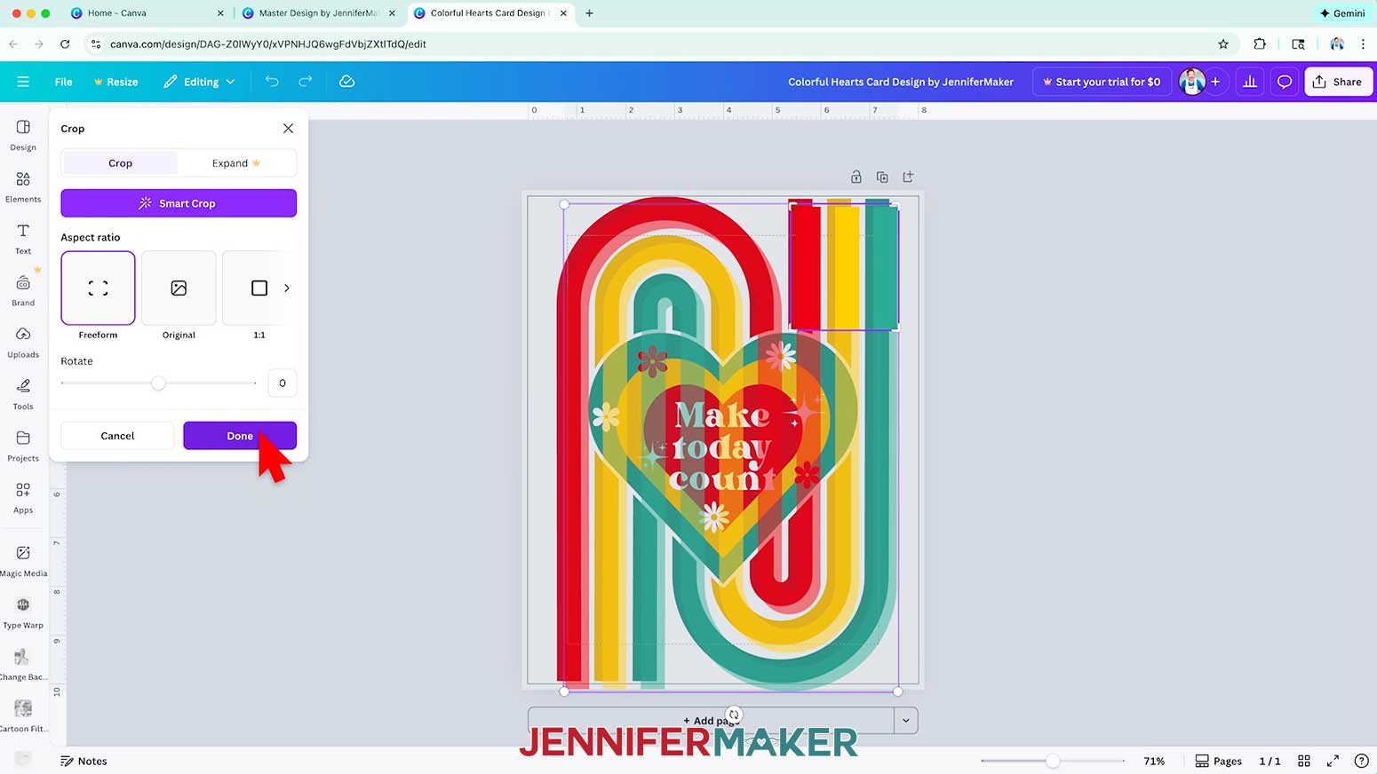Viewport: 1377px width, 774px height.
Task: Open the Gemini button
Action: [x=1342, y=13]
